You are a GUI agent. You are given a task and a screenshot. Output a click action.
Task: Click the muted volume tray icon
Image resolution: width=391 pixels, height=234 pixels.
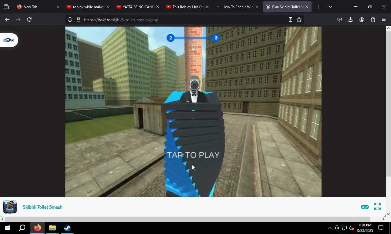(352, 228)
